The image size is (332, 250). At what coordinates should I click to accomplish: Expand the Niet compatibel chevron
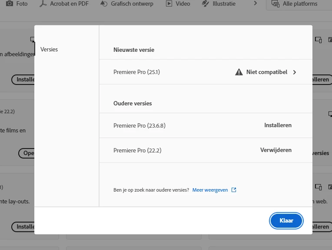pos(295,72)
